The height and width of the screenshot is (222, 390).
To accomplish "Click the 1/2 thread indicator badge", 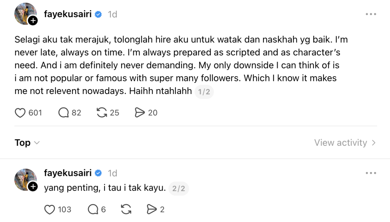I will [x=204, y=92].
